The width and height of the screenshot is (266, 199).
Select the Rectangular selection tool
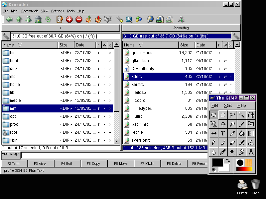[x=214, y=115]
